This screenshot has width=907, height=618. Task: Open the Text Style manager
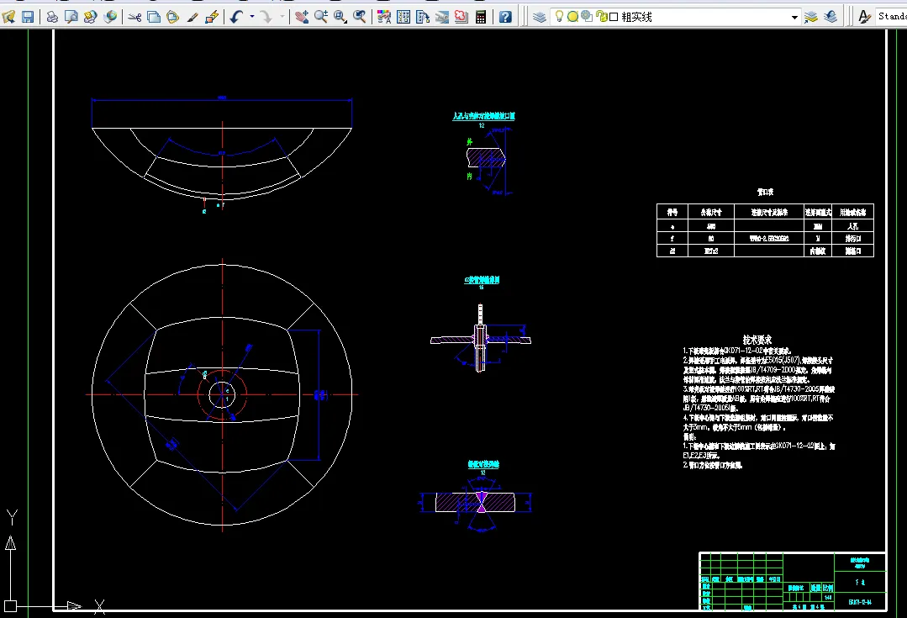point(865,17)
